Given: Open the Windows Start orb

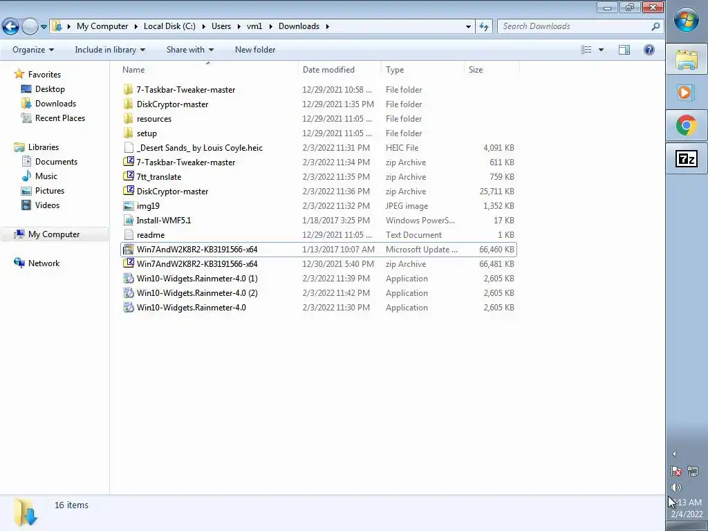Looking at the screenshot, I should point(687,20).
